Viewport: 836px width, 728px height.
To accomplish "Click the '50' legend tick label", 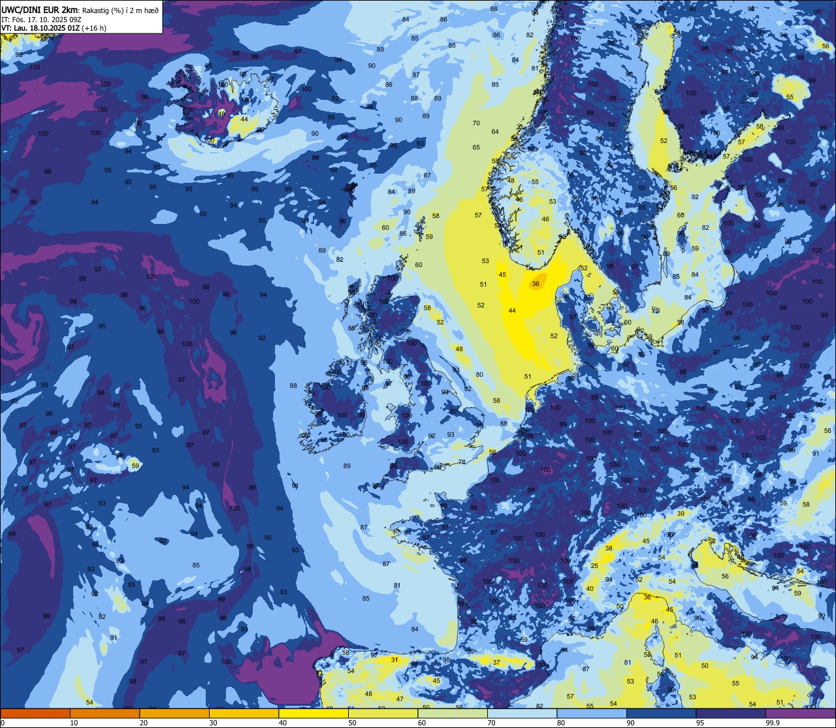I will coord(352,723).
